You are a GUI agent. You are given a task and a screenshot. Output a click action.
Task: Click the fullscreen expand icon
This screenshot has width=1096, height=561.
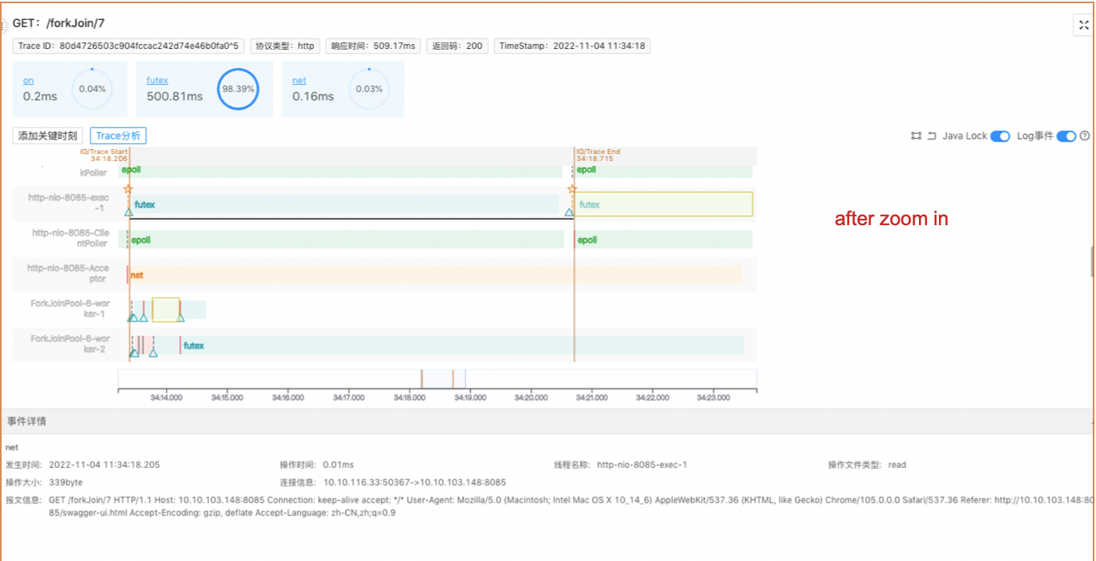coord(1083,25)
